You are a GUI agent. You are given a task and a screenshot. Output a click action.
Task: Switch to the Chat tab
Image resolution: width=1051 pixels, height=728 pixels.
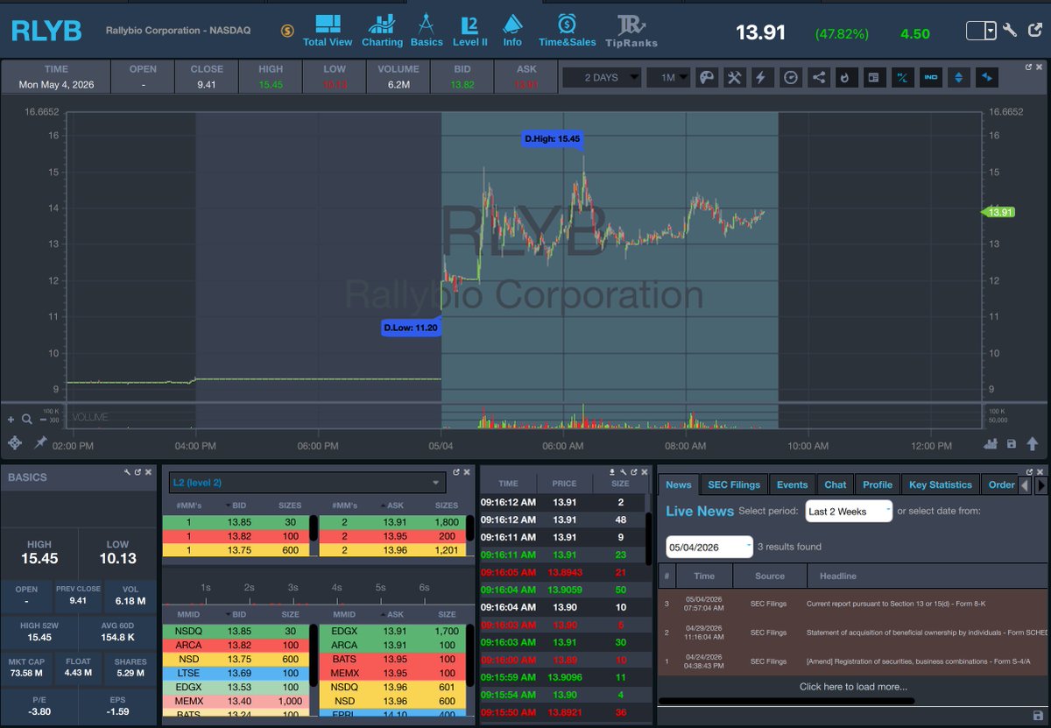(836, 484)
